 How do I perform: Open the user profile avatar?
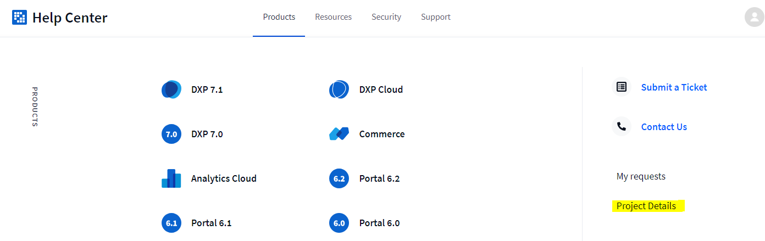[x=754, y=17]
